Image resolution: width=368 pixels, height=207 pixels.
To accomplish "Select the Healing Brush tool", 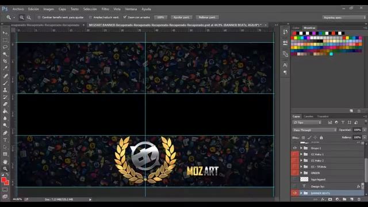I will [x=5, y=76].
